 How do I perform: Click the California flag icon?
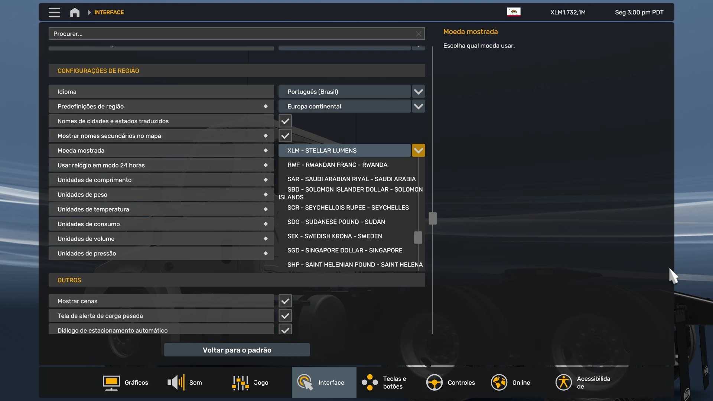point(514,12)
